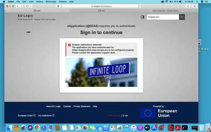Show Safari's tab overview

pos(195,6)
